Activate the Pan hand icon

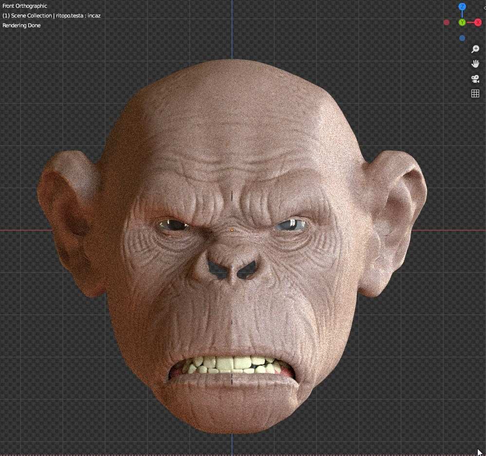(475, 63)
